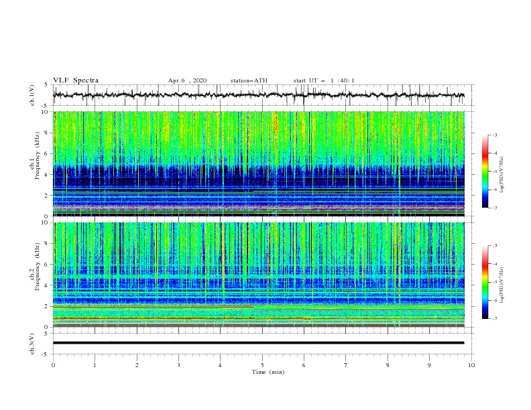Click the "start UT = 1 :40: 1" label
The width and height of the screenshot is (531, 410).
[324, 80]
